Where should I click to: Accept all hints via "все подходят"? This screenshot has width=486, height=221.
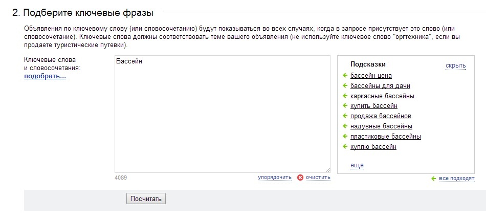(456, 179)
